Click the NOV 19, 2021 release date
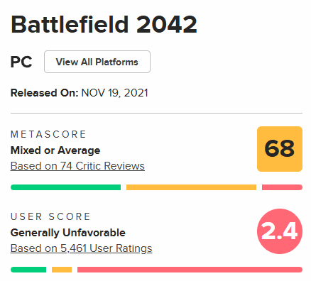 coord(114,93)
